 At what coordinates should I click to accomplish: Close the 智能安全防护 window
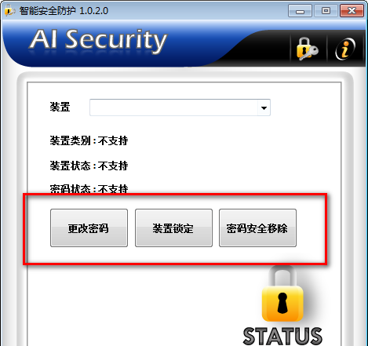pyautogui.click(x=352, y=11)
